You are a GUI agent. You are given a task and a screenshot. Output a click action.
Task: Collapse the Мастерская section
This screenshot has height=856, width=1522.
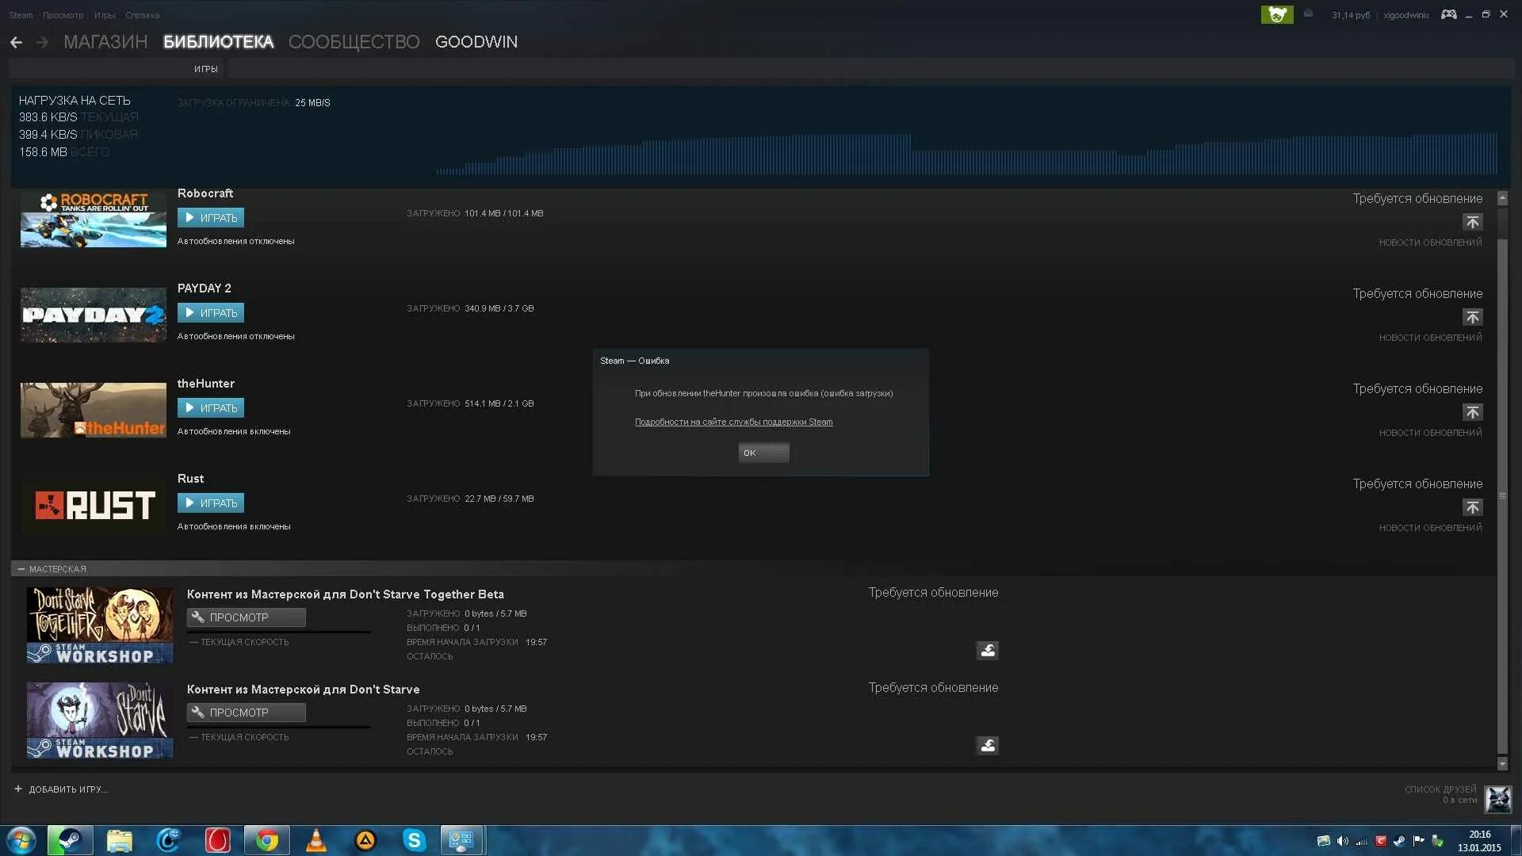[x=21, y=569]
